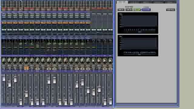The image size is (194, 109).
Task: Click the channel 16 pan knob
Action: point(88,60)
